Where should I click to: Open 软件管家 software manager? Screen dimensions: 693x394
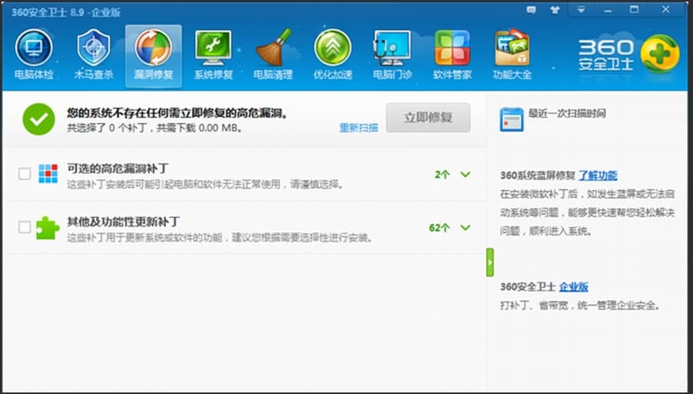click(x=452, y=55)
